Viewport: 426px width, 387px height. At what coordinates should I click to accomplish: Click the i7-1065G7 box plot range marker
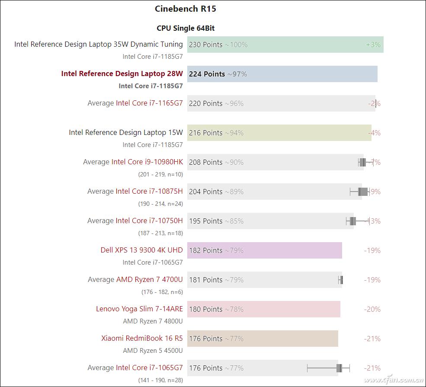click(339, 368)
